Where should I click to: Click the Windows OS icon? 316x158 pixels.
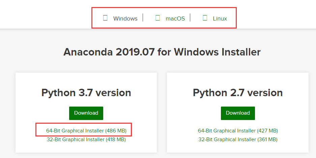[x=105, y=18]
